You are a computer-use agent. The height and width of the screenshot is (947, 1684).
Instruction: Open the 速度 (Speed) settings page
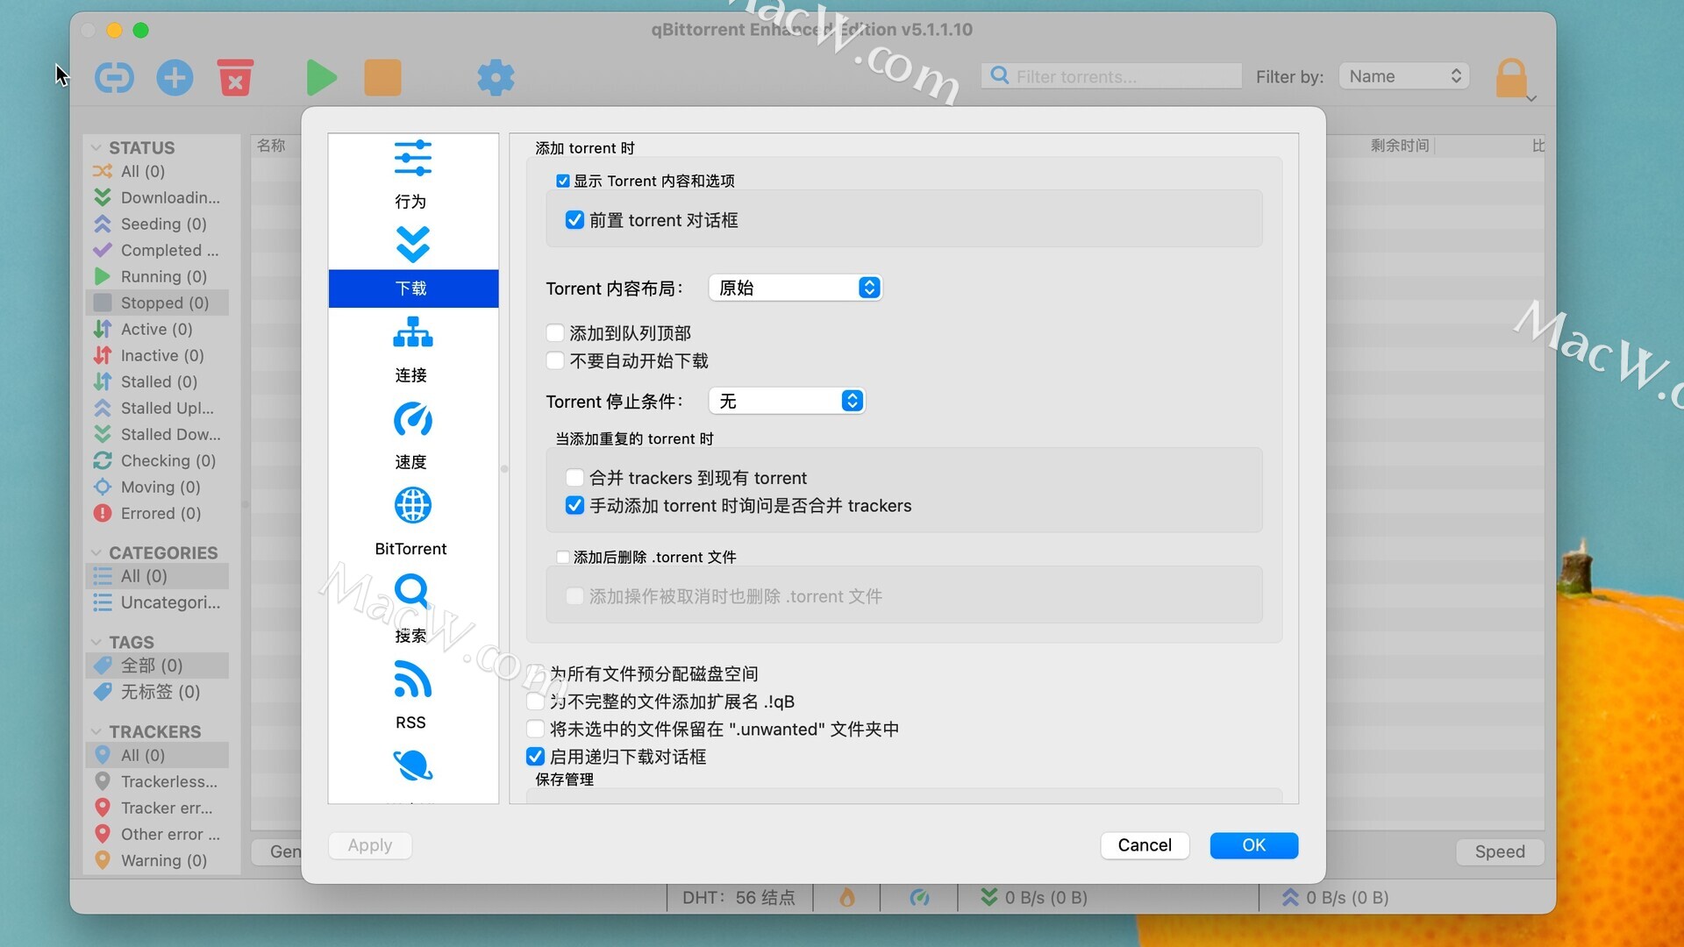click(x=411, y=437)
